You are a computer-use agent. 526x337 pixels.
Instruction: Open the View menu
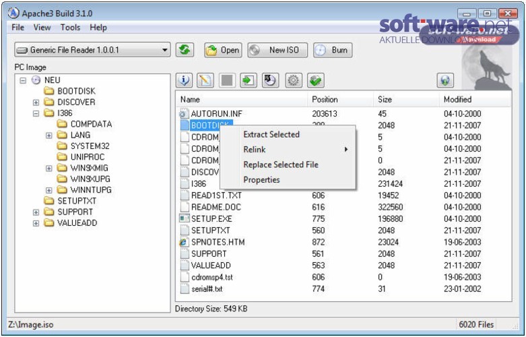coord(42,28)
